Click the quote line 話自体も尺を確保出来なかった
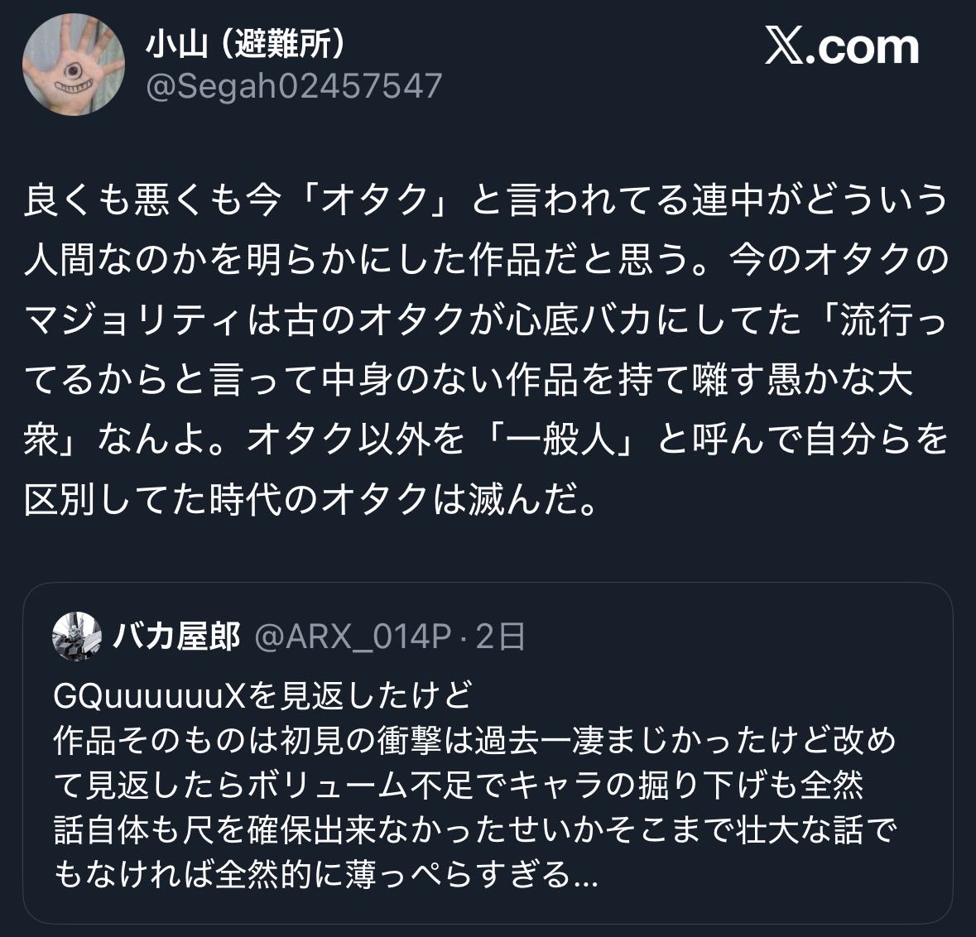Screen dimensions: 976x937 pyautogui.click(x=475, y=829)
